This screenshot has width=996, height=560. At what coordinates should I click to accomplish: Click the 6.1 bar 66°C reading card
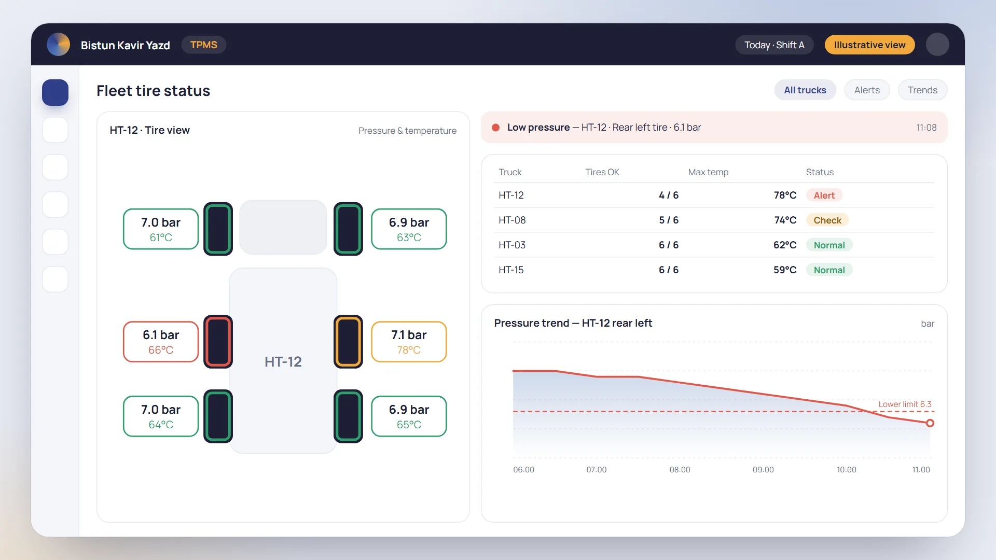[x=161, y=341]
